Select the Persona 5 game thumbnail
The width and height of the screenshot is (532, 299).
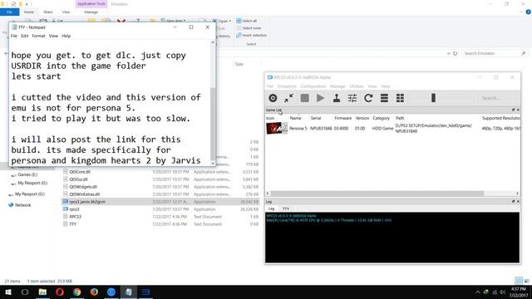[x=277, y=128]
